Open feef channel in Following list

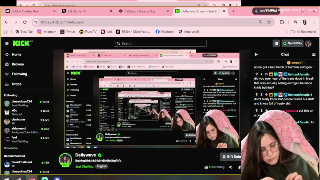coord(26,139)
